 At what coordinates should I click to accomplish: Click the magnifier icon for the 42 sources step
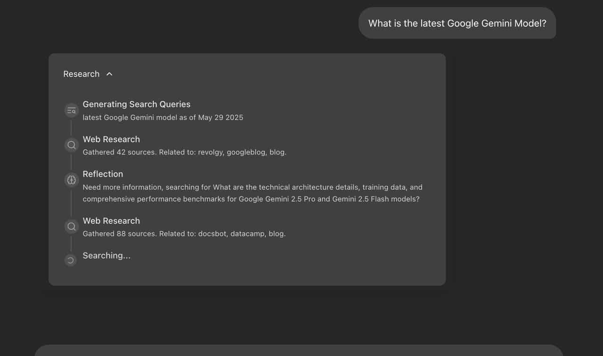71,145
